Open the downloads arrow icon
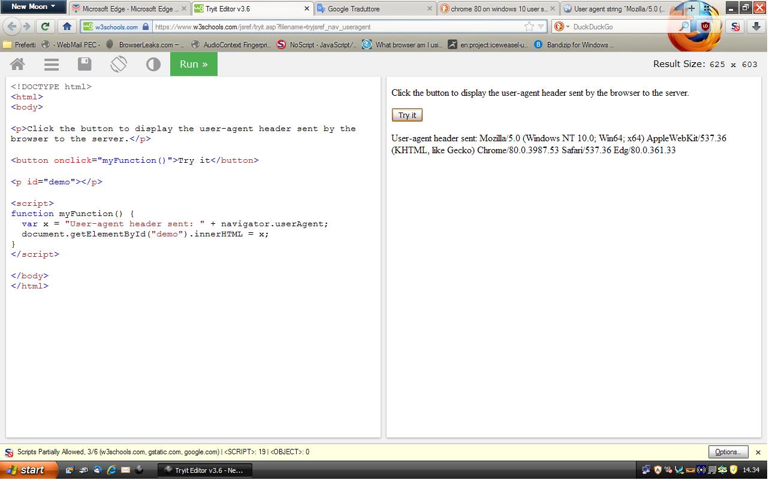Viewport: 769px width, 480px height. 756,26
